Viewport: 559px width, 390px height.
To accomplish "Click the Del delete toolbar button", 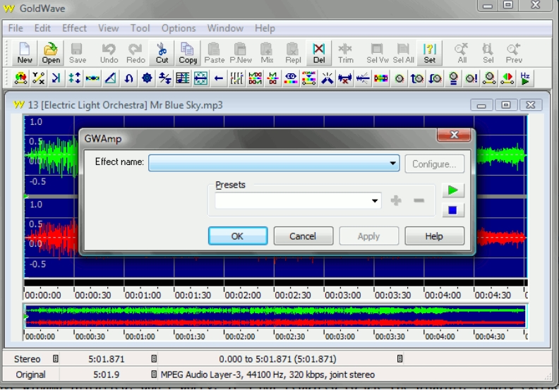I will click(319, 53).
